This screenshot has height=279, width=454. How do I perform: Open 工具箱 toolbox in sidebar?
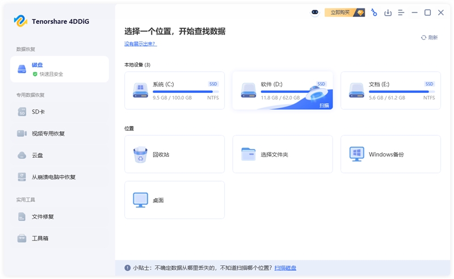coord(60,238)
